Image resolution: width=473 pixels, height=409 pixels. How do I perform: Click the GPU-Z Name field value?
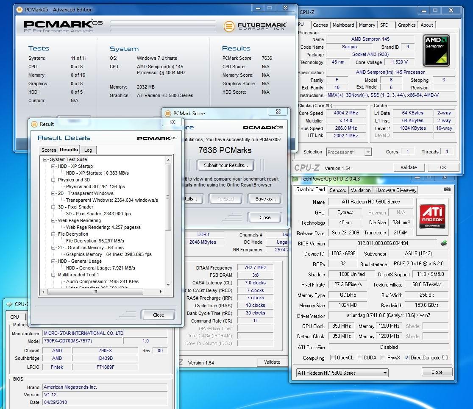tap(370, 202)
